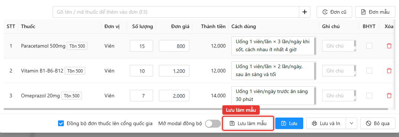Viewport: 399px width, 137px height.
Task: Click the blue Lưu button
Action: click(x=289, y=123)
